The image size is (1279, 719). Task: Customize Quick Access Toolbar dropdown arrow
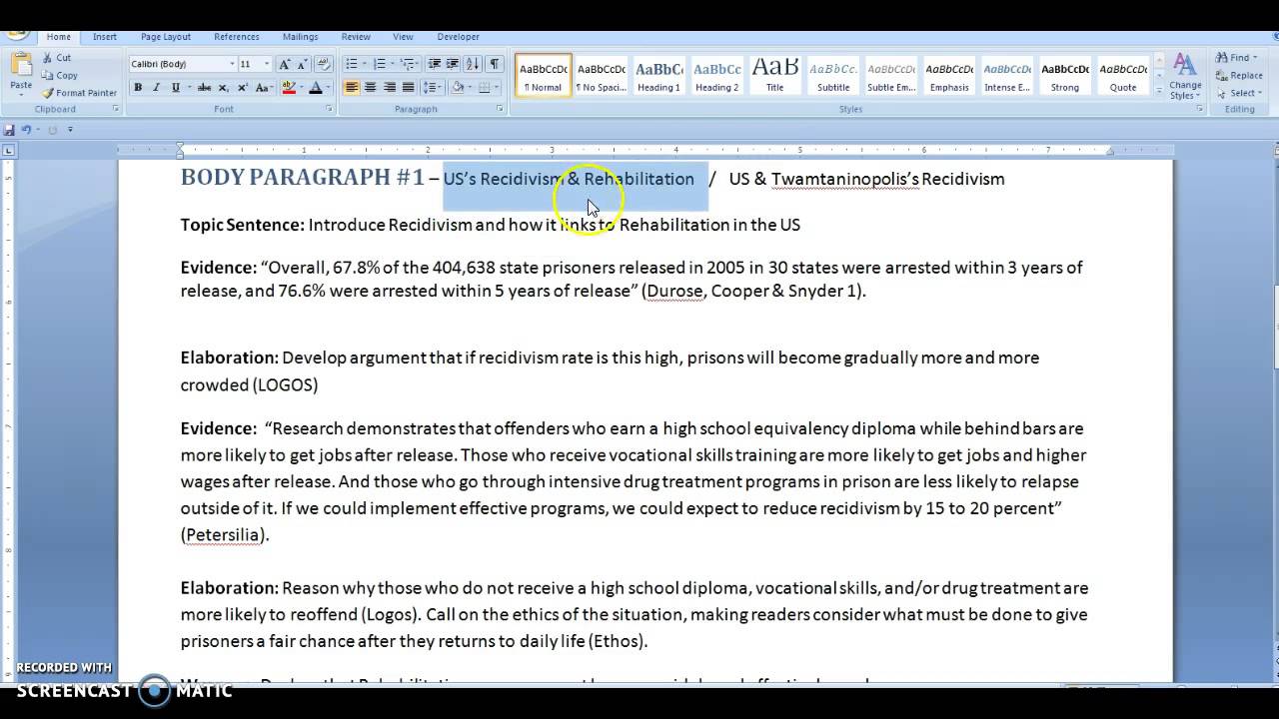coord(70,130)
